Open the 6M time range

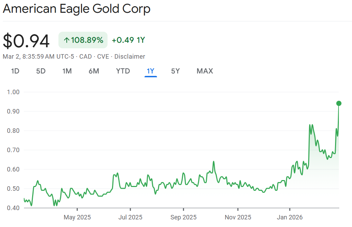coord(94,71)
